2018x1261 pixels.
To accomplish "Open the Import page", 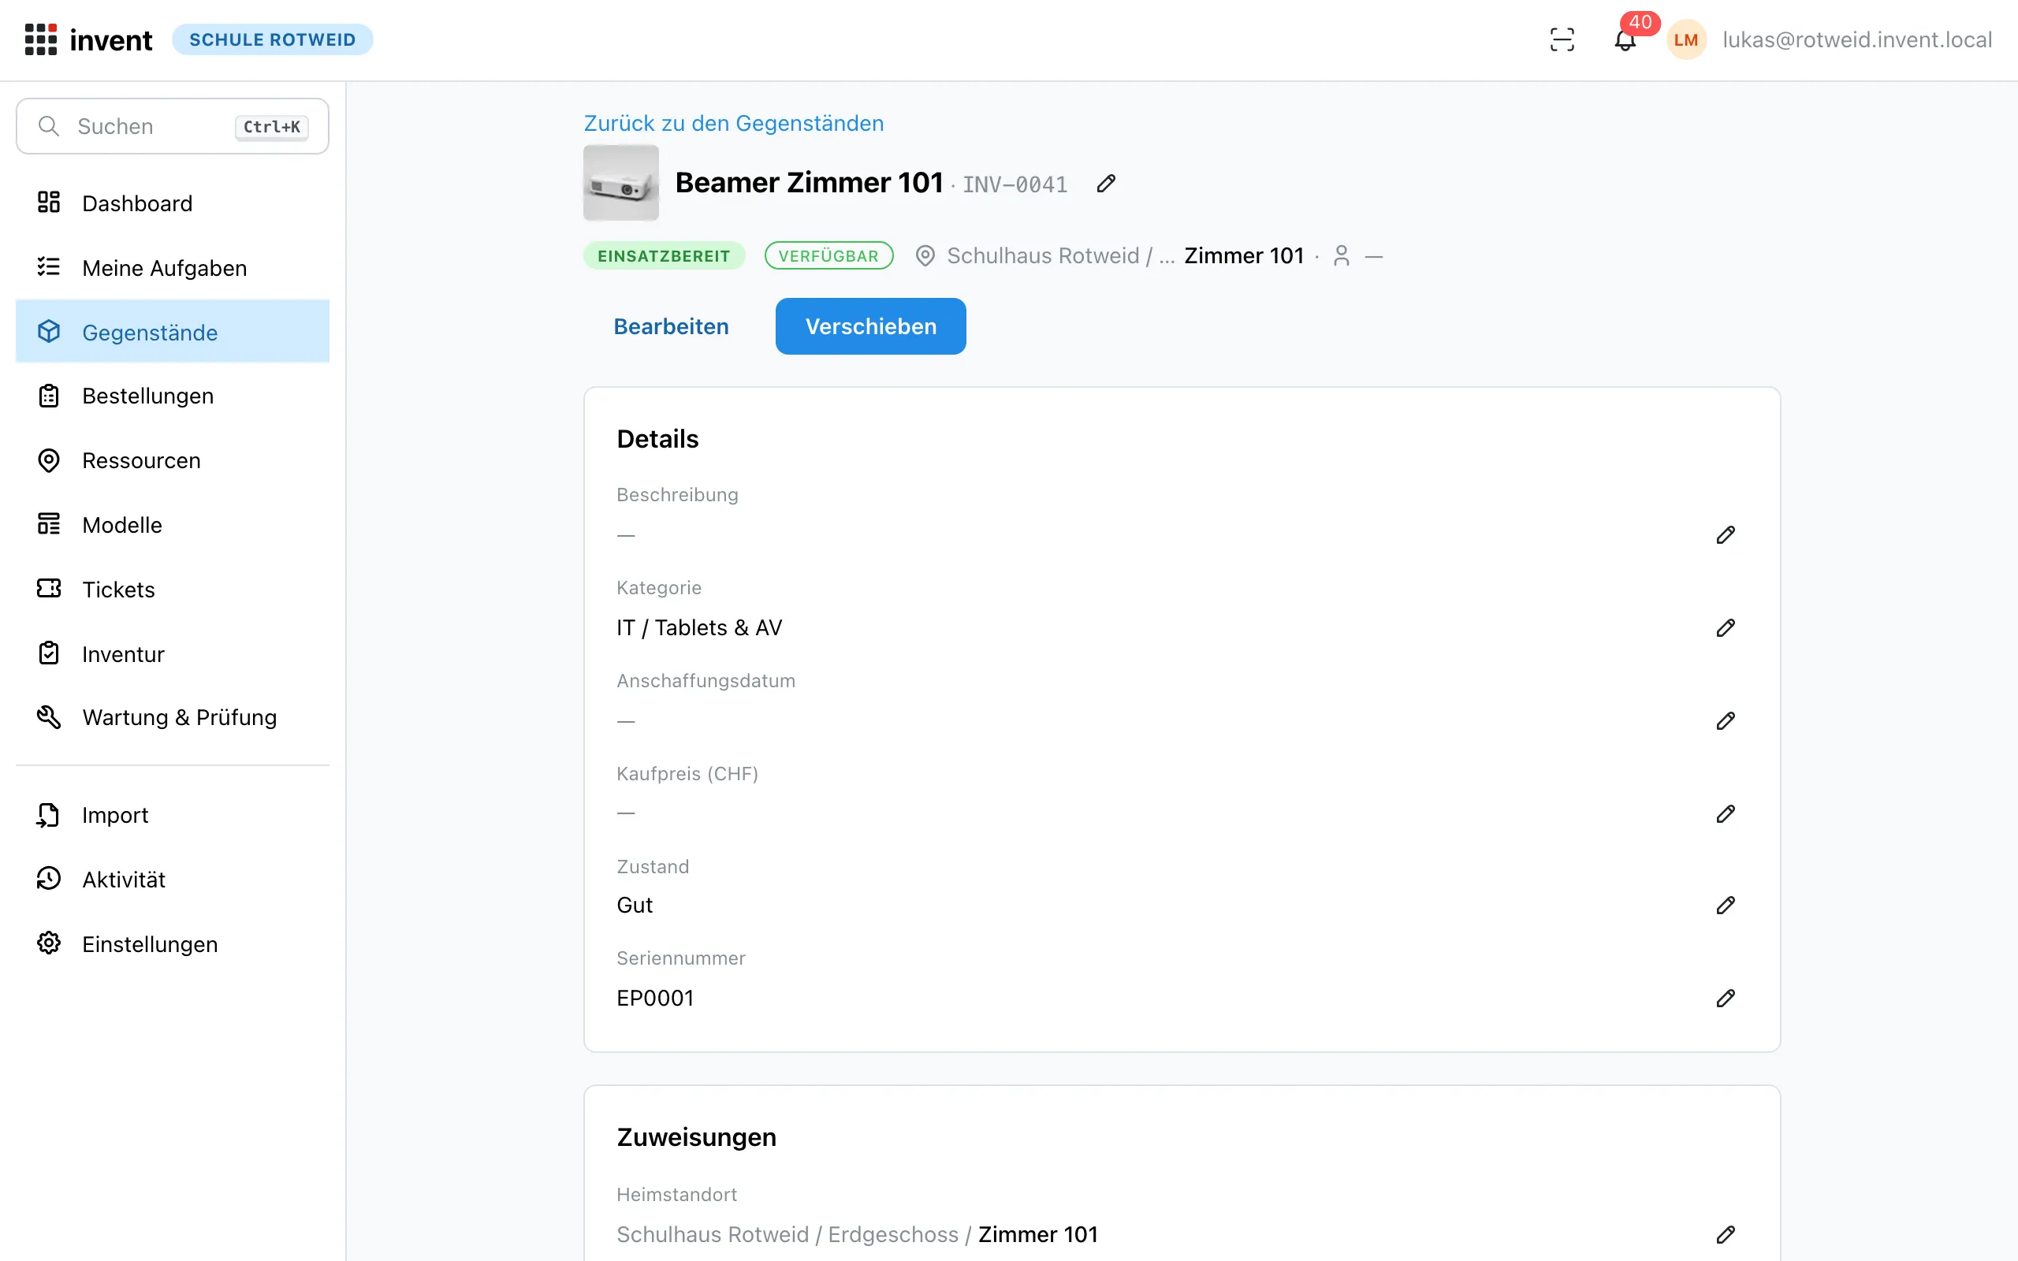I will click(x=173, y=815).
